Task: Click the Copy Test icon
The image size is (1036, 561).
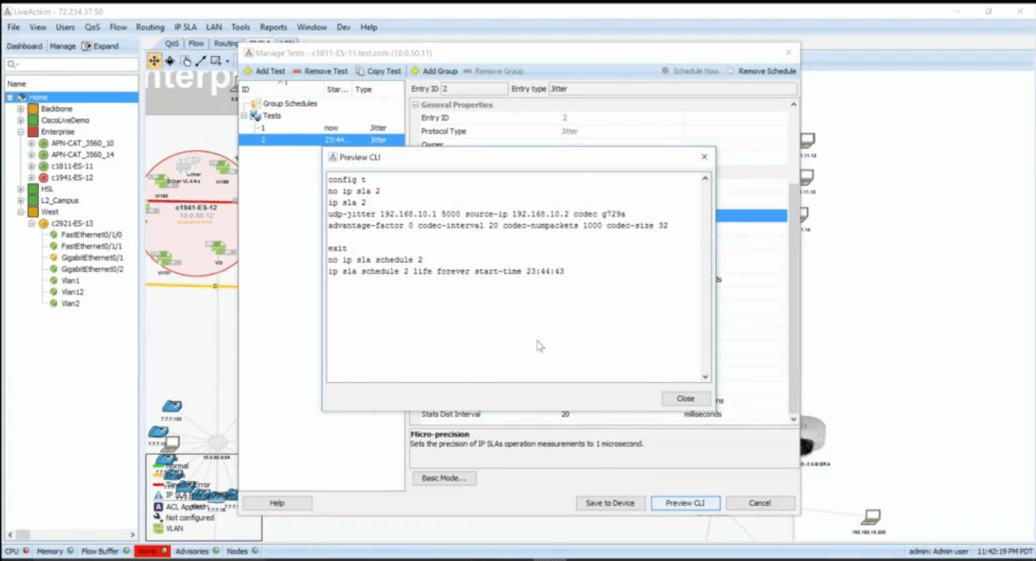Action: (360, 71)
